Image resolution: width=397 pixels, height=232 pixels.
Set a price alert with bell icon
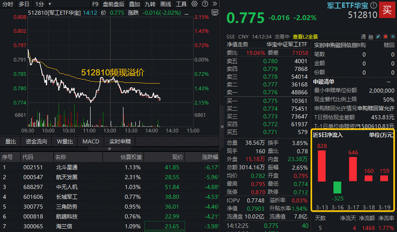(385, 37)
